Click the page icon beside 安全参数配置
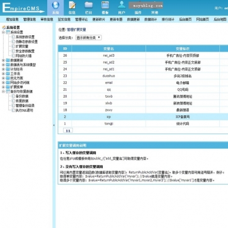The width and height of the screenshot is (228, 228). click(x=13, y=51)
